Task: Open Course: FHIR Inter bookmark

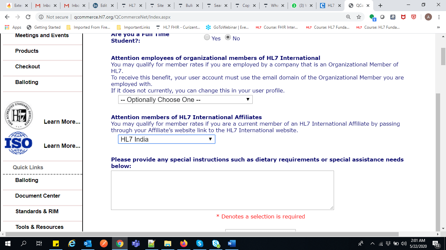Action: click(x=277, y=27)
